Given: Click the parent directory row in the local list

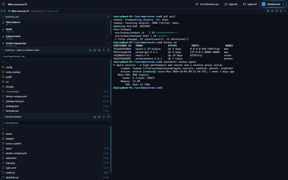Looking at the screenshot, I should pos(55,129).
